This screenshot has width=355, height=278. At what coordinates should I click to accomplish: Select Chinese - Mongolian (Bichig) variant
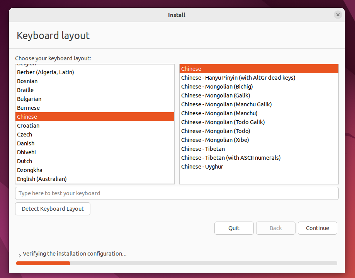(x=259, y=87)
